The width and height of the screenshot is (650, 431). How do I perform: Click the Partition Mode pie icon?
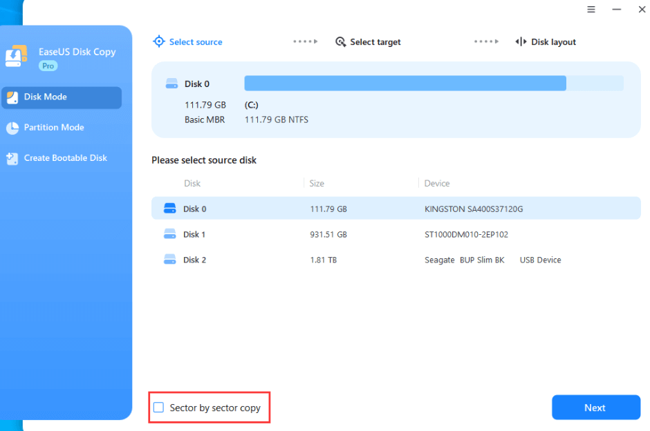pyautogui.click(x=12, y=128)
